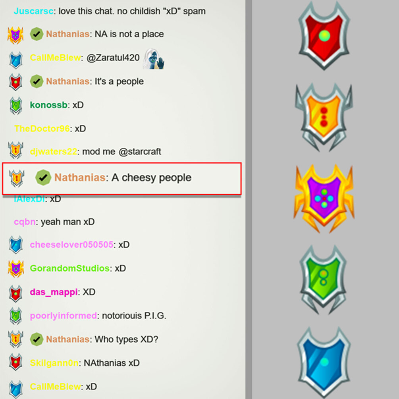The height and width of the screenshot is (399, 399).
Task: Open the djwaters22 user profile
Action: tap(54, 151)
